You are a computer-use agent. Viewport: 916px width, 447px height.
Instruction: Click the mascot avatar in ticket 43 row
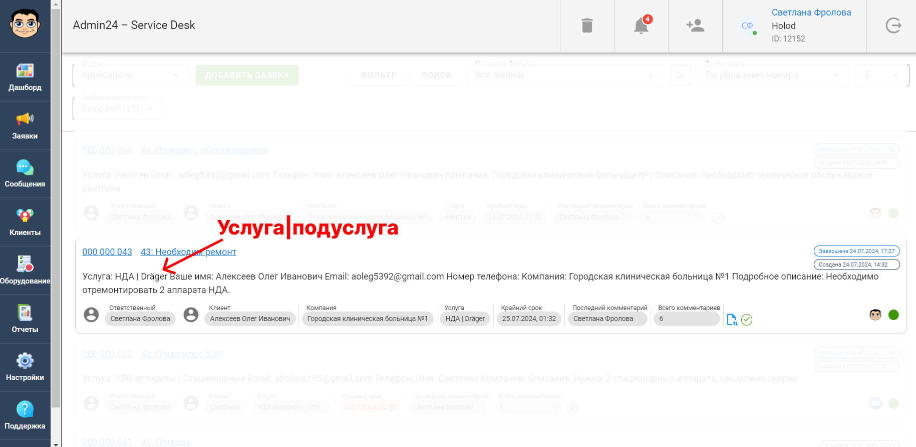coord(875,314)
